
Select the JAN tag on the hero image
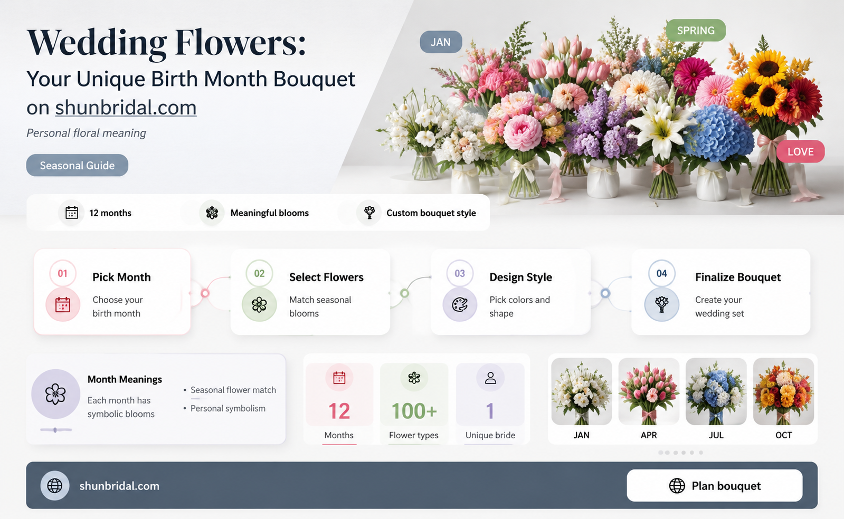pos(441,42)
